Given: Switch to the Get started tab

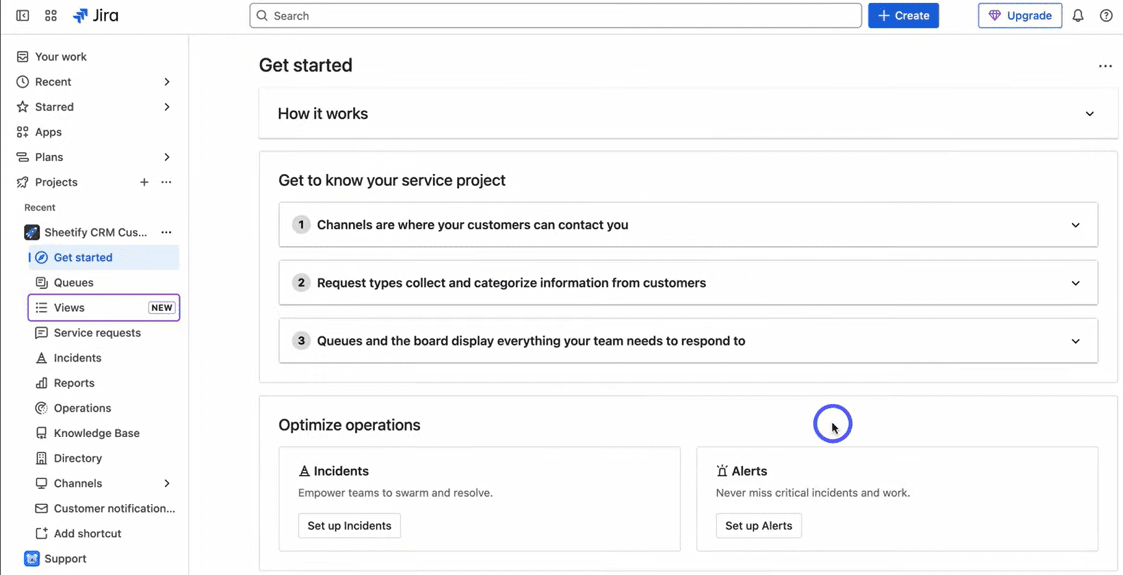Looking at the screenshot, I should [82, 257].
